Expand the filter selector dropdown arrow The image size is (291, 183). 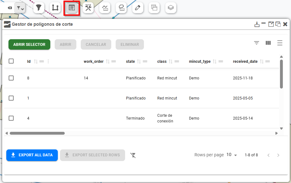pyautogui.click(x=20, y=8)
